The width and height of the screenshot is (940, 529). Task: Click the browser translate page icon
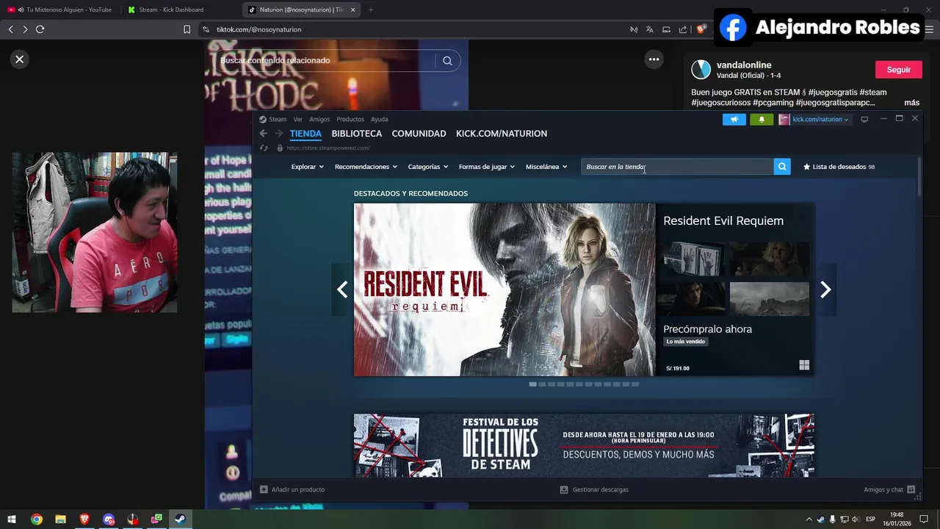[x=649, y=29]
